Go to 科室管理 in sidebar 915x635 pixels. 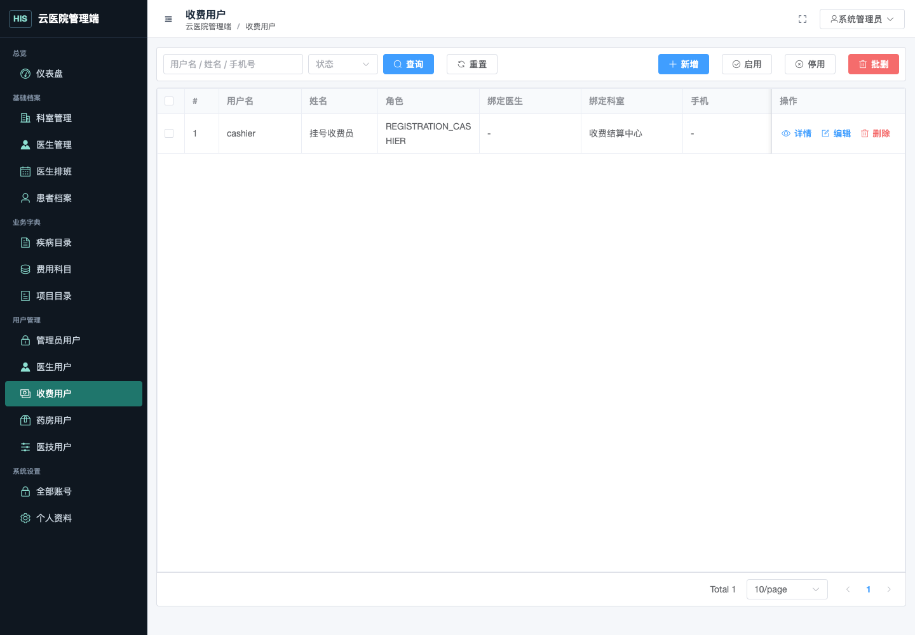click(x=74, y=118)
